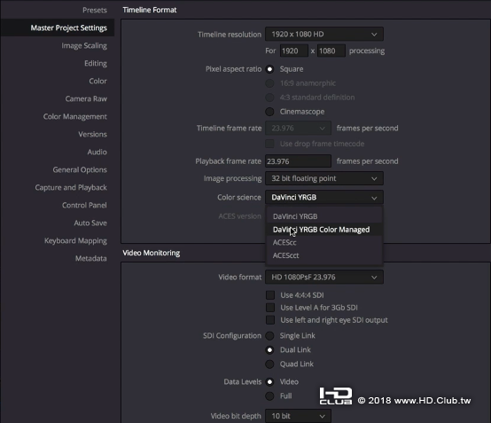
Task: Open Keyboard Mapping settings
Action: (75, 240)
